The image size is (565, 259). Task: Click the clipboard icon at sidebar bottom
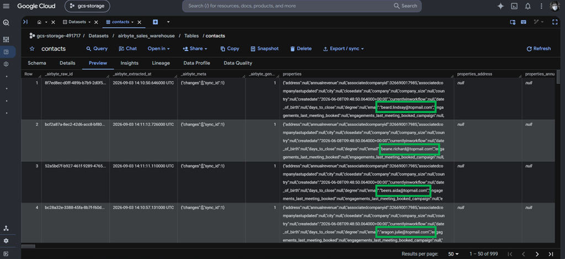pos(6,253)
